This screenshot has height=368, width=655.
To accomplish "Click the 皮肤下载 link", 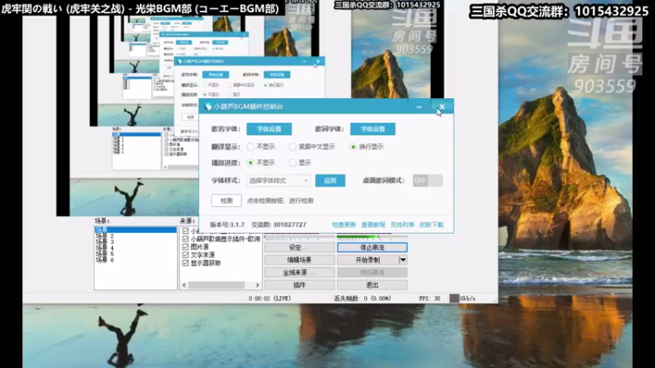I will [x=431, y=224].
